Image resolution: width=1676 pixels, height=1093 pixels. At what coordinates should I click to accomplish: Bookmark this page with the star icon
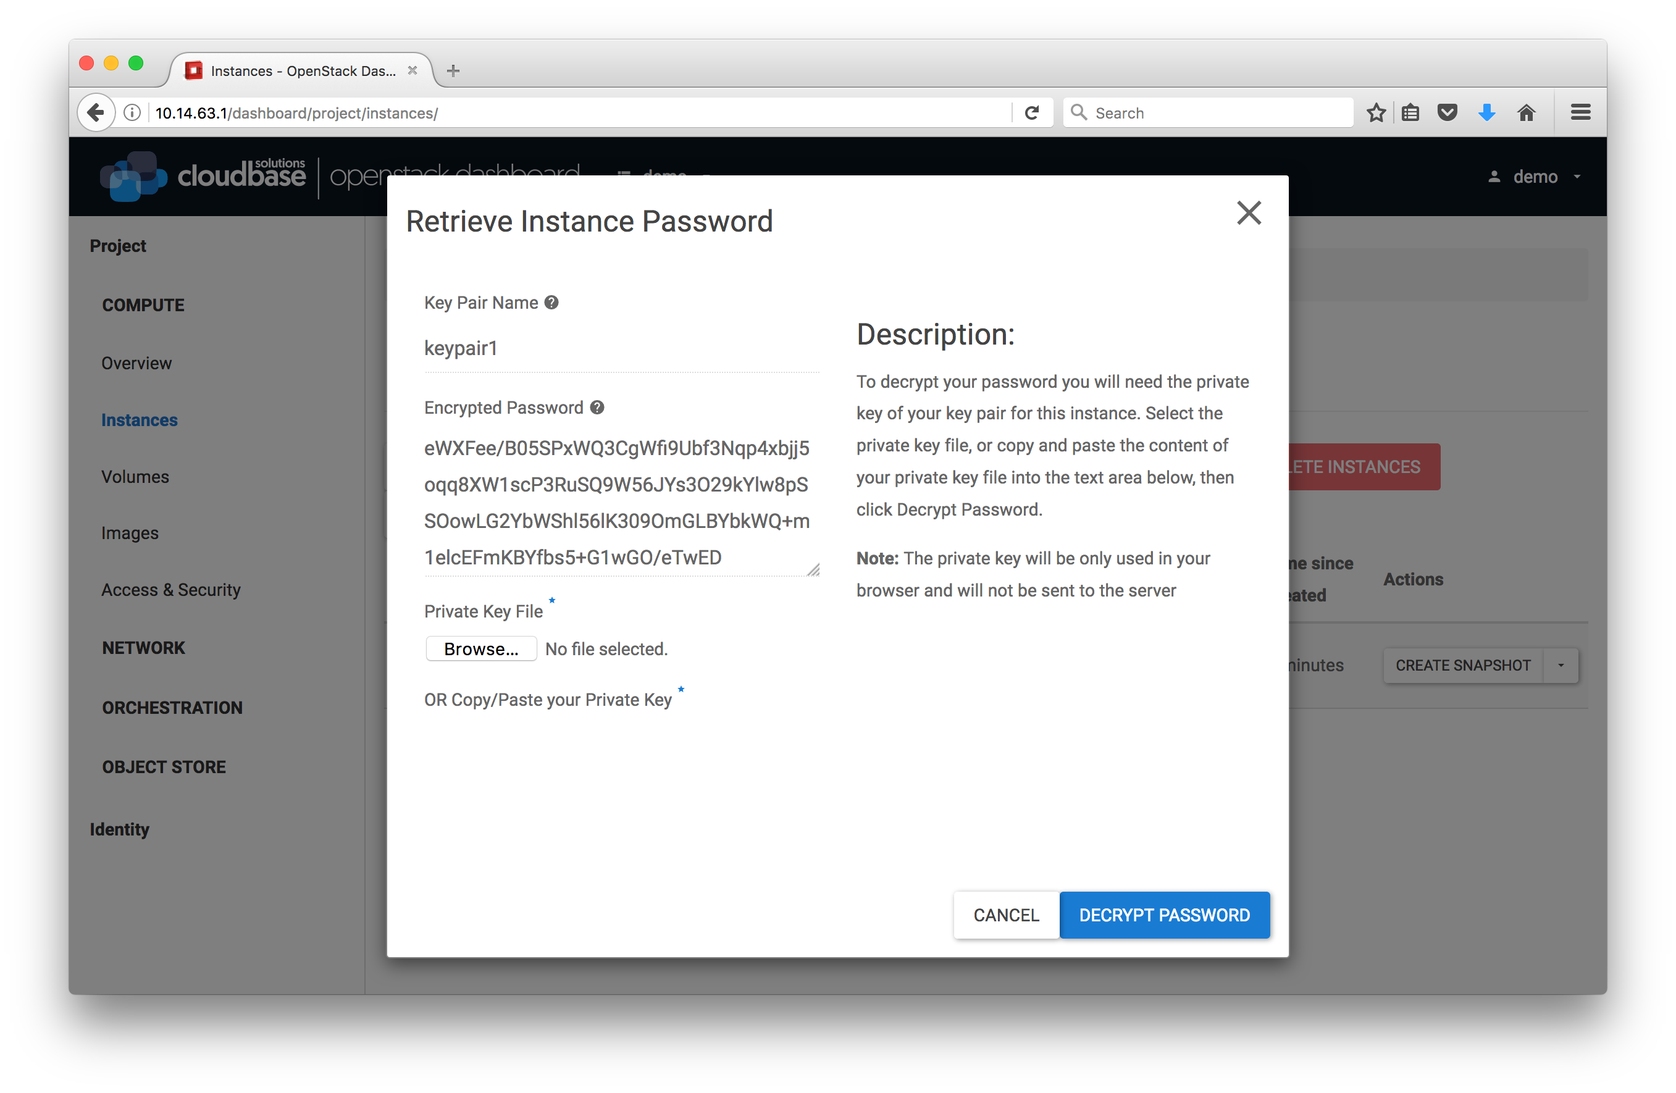click(1376, 112)
